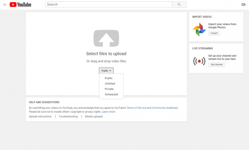
Task: Click the 'Select files to upload' text
Action: (x=106, y=54)
